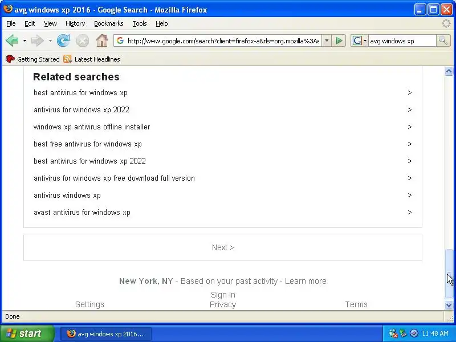Click chevron beside 'windows xp antivirus offline installer'
Viewport: 456px width, 342px height.
point(409,127)
